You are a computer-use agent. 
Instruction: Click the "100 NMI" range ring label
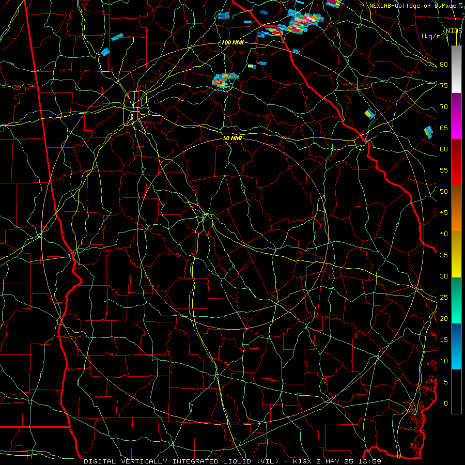click(232, 42)
